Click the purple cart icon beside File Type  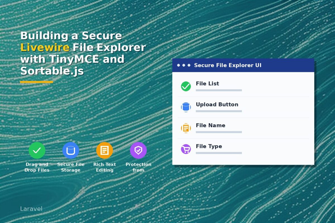tap(186, 149)
